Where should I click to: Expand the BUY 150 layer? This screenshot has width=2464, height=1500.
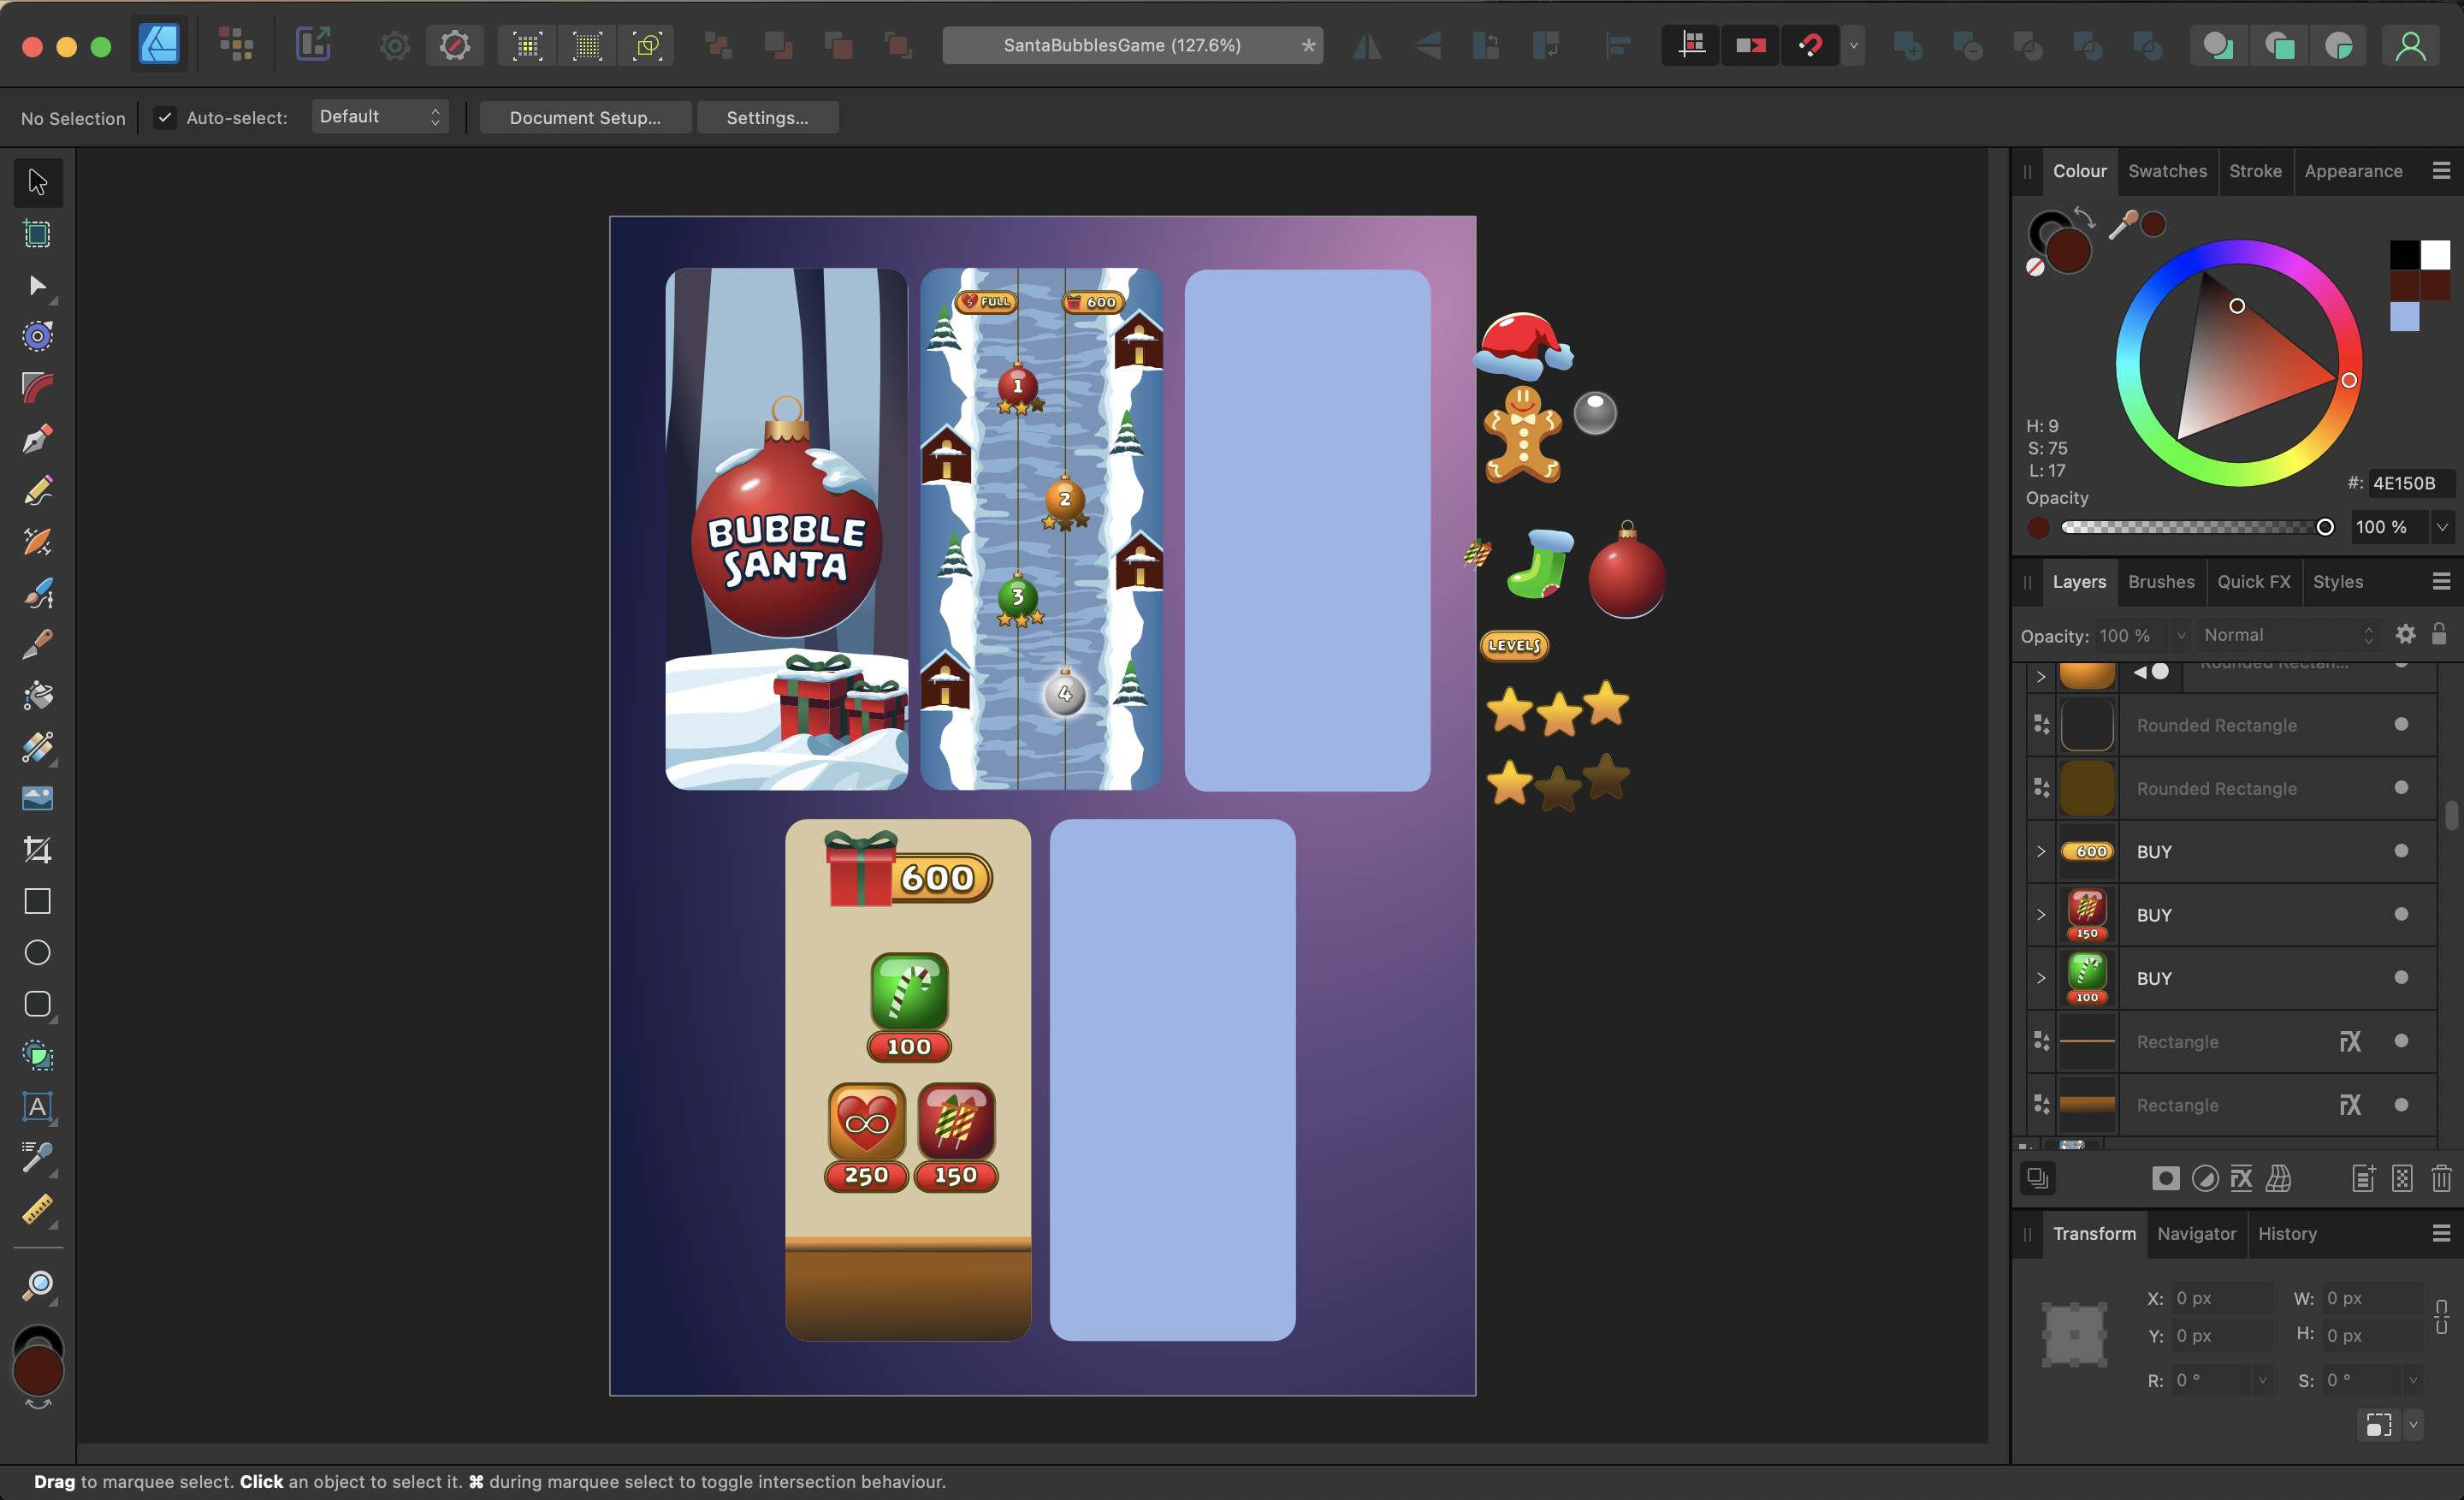pos(2040,915)
